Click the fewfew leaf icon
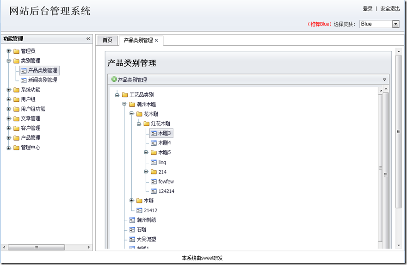407x265 pixels. click(154, 182)
